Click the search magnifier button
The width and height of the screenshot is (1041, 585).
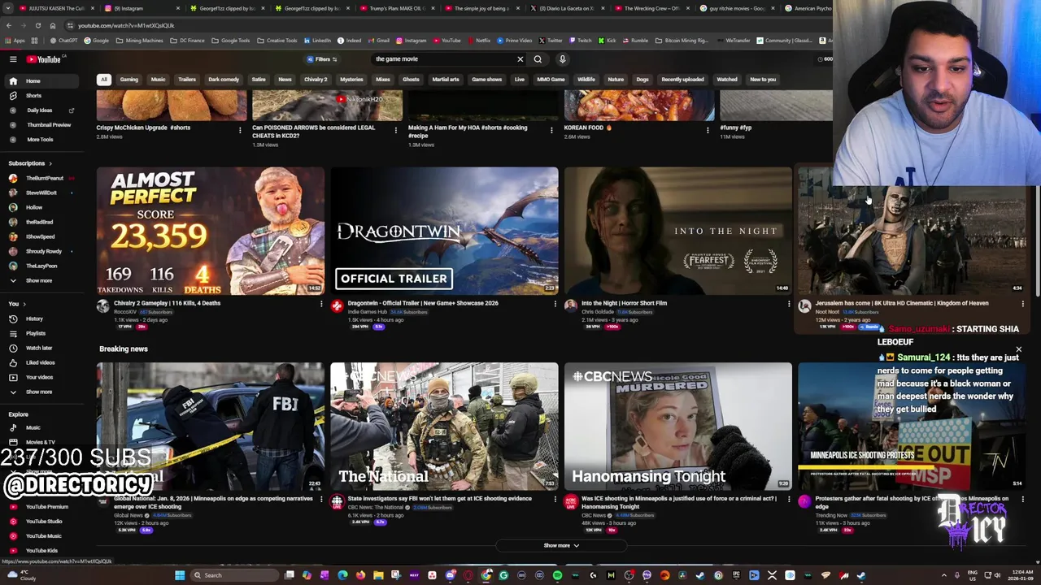(538, 59)
